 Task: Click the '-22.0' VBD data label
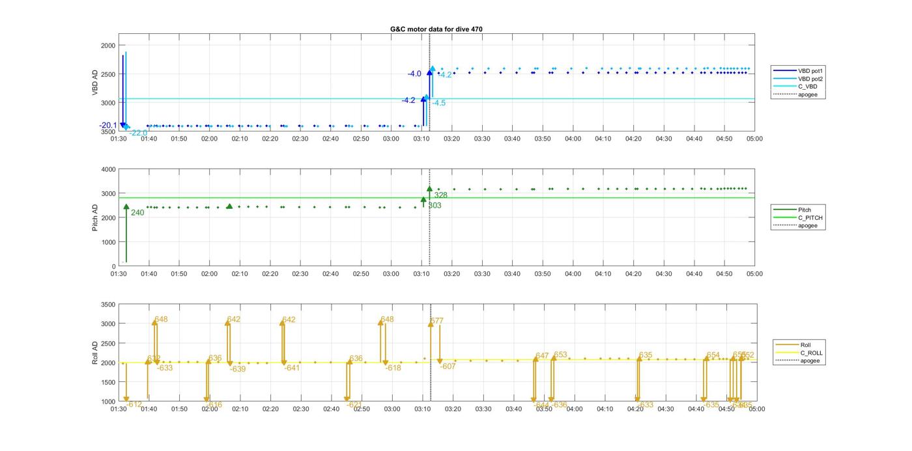138,133
